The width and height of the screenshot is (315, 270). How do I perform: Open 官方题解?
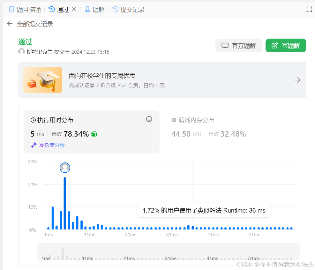(238, 45)
